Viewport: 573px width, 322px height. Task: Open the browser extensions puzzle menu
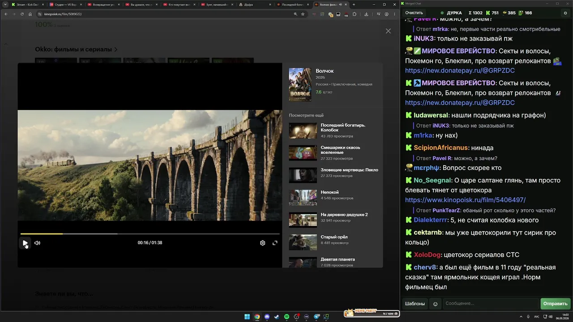355,14
